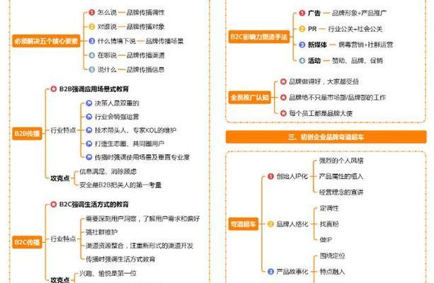Select the 攻克点 branch under B2B传播
Image resolution: width=434 pixels, height=283 pixels.
click(59, 178)
